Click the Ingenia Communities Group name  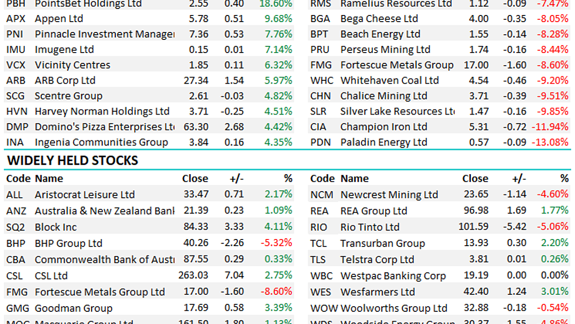pos(101,143)
